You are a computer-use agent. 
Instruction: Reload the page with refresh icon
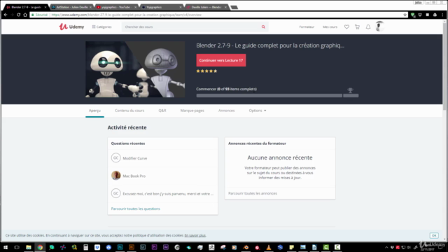(19, 15)
